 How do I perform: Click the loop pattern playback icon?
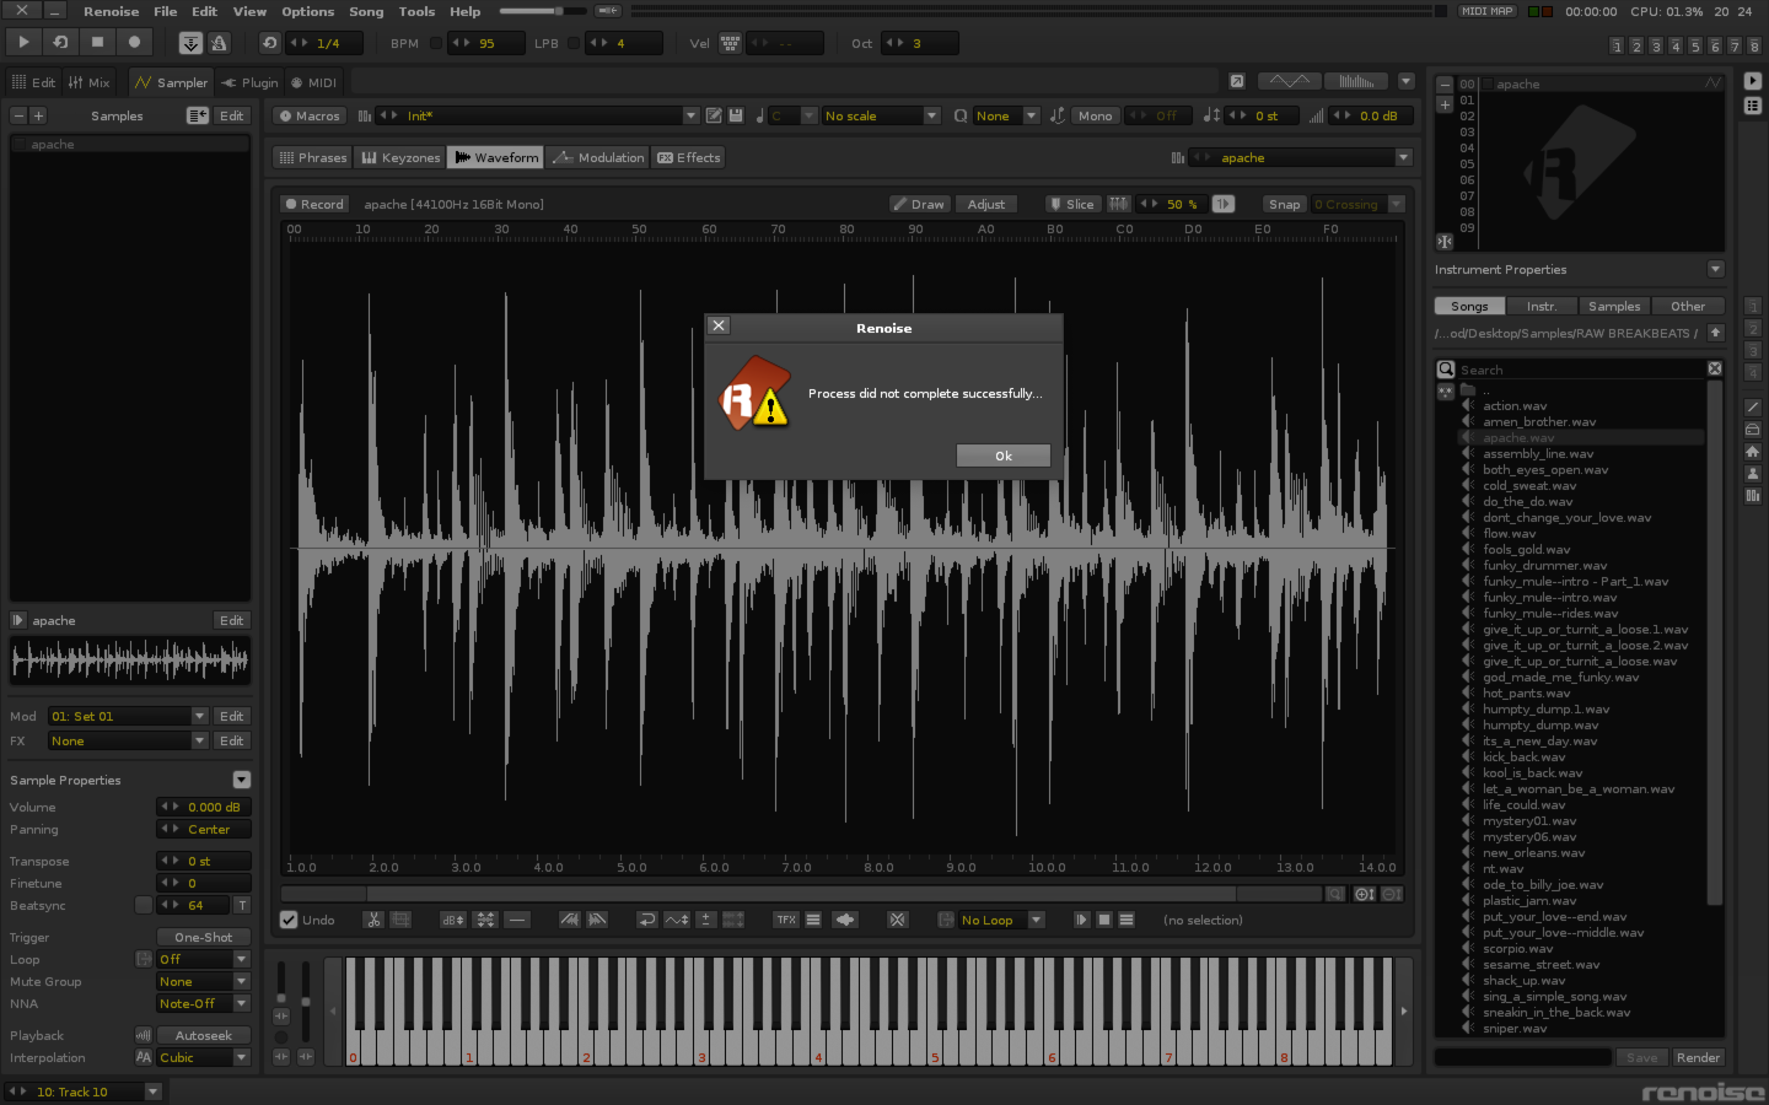click(61, 42)
